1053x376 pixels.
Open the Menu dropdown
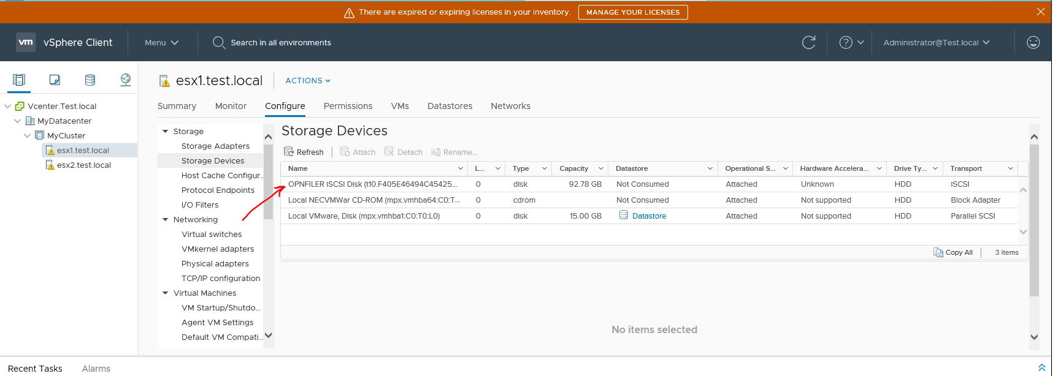click(162, 42)
